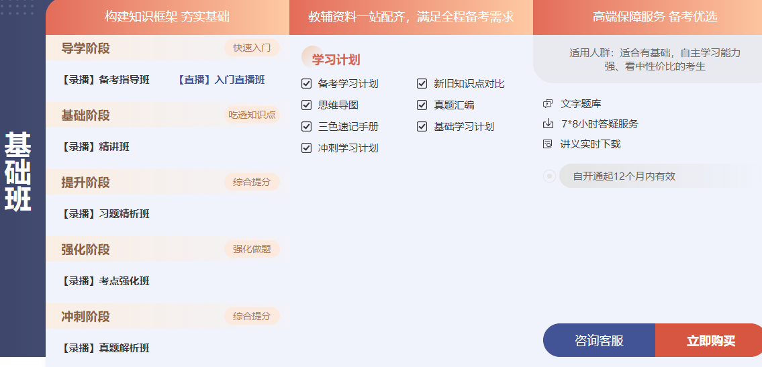Toggle the 新旧知识点对比 checkbox
The image size is (762, 367).
pyautogui.click(x=422, y=84)
